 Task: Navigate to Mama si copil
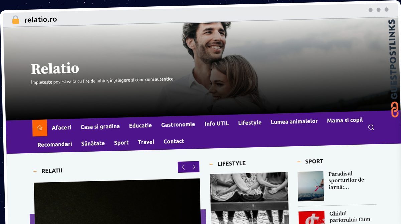click(x=345, y=120)
